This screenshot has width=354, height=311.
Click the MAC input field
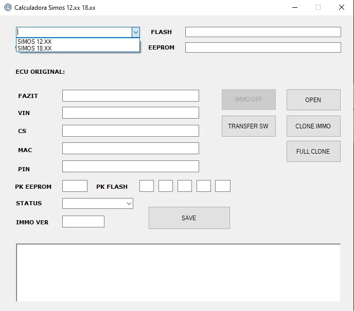(131, 148)
